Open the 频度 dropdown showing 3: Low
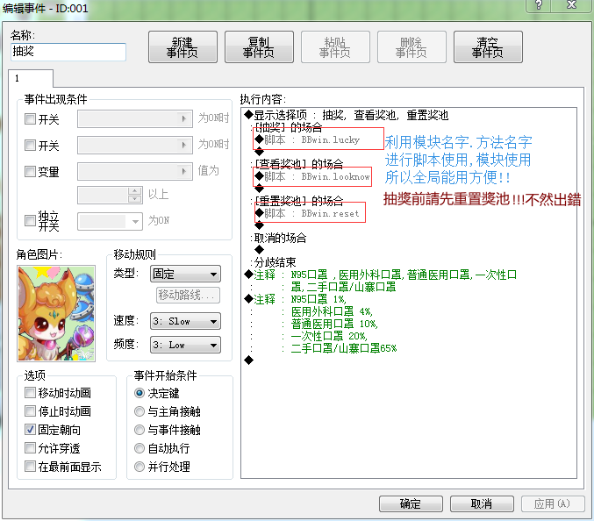This screenshot has width=594, height=521. (185, 345)
